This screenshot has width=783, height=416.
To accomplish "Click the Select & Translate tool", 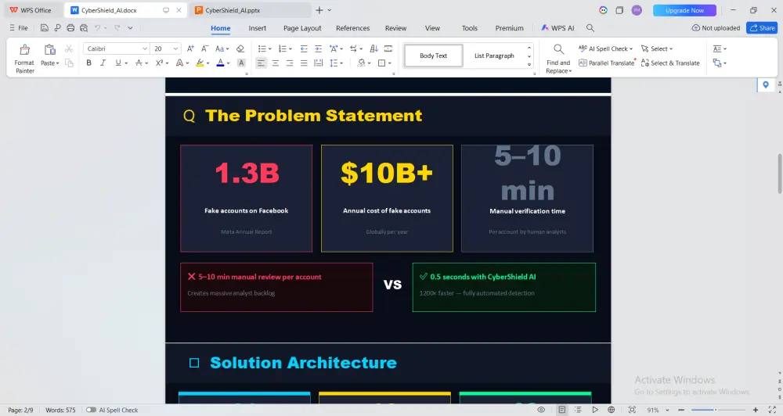I will (x=670, y=63).
